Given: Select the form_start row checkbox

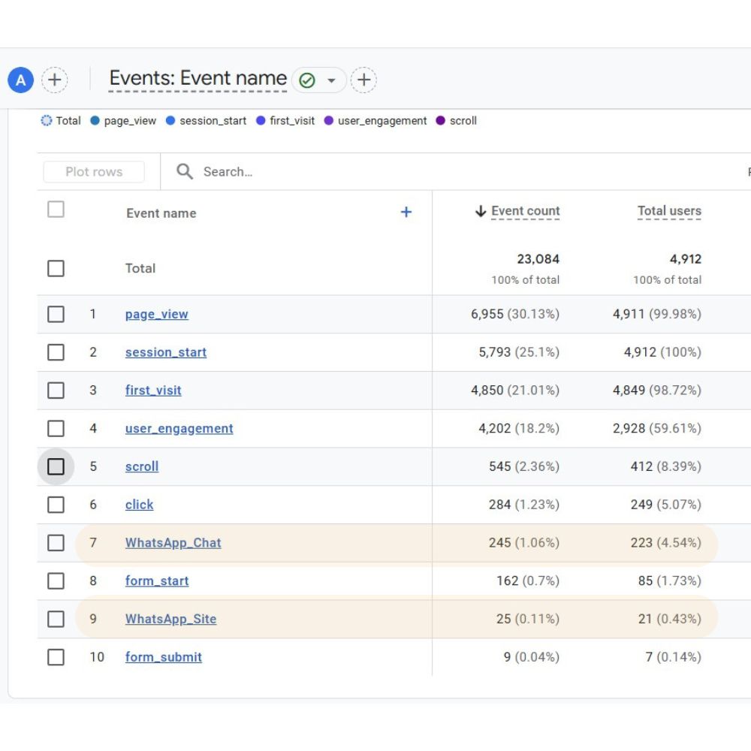Looking at the screenshot, I should click(56, 581).
